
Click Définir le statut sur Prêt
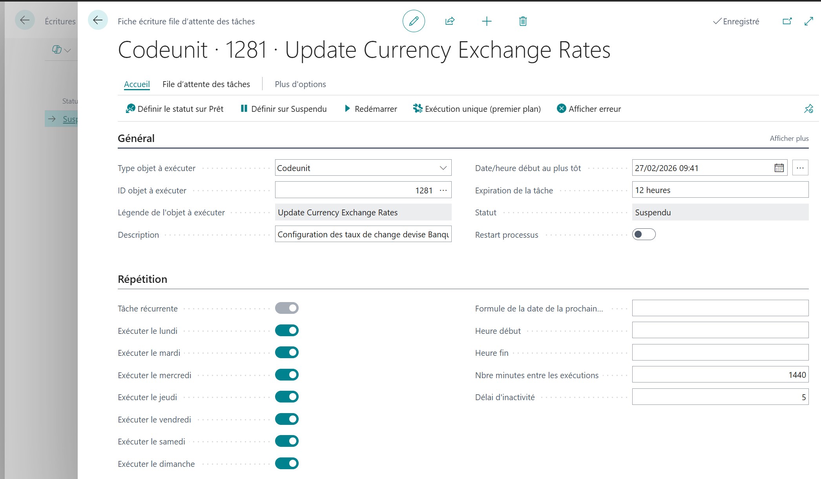[x=174, y=109]
